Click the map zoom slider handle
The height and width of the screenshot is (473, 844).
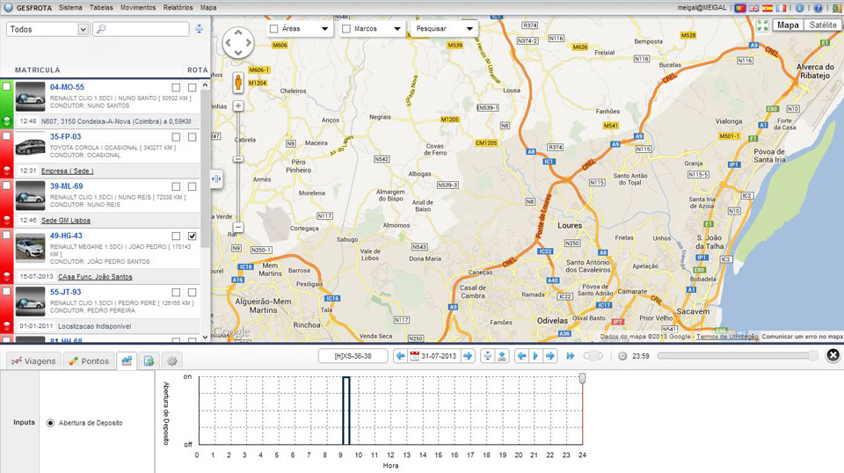[238, 159]
